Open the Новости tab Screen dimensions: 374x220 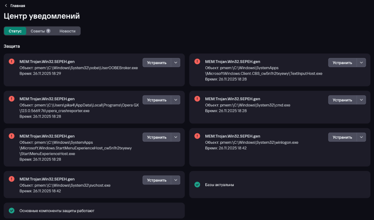click(x=67, y=31)
